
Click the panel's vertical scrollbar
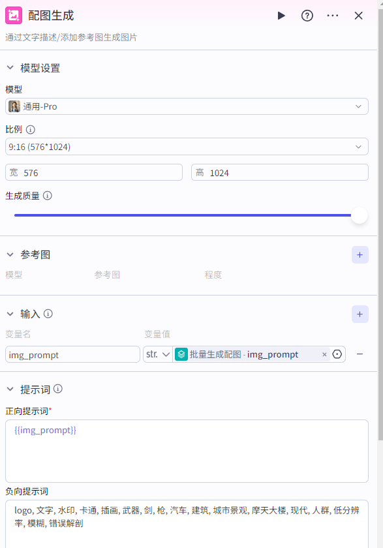[x=380, y=224]
